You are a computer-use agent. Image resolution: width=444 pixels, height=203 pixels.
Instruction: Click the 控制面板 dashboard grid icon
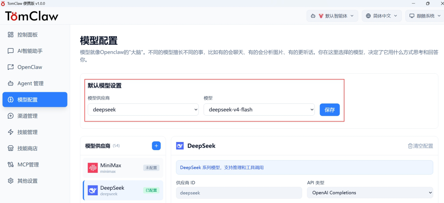[x=11, y=35]
